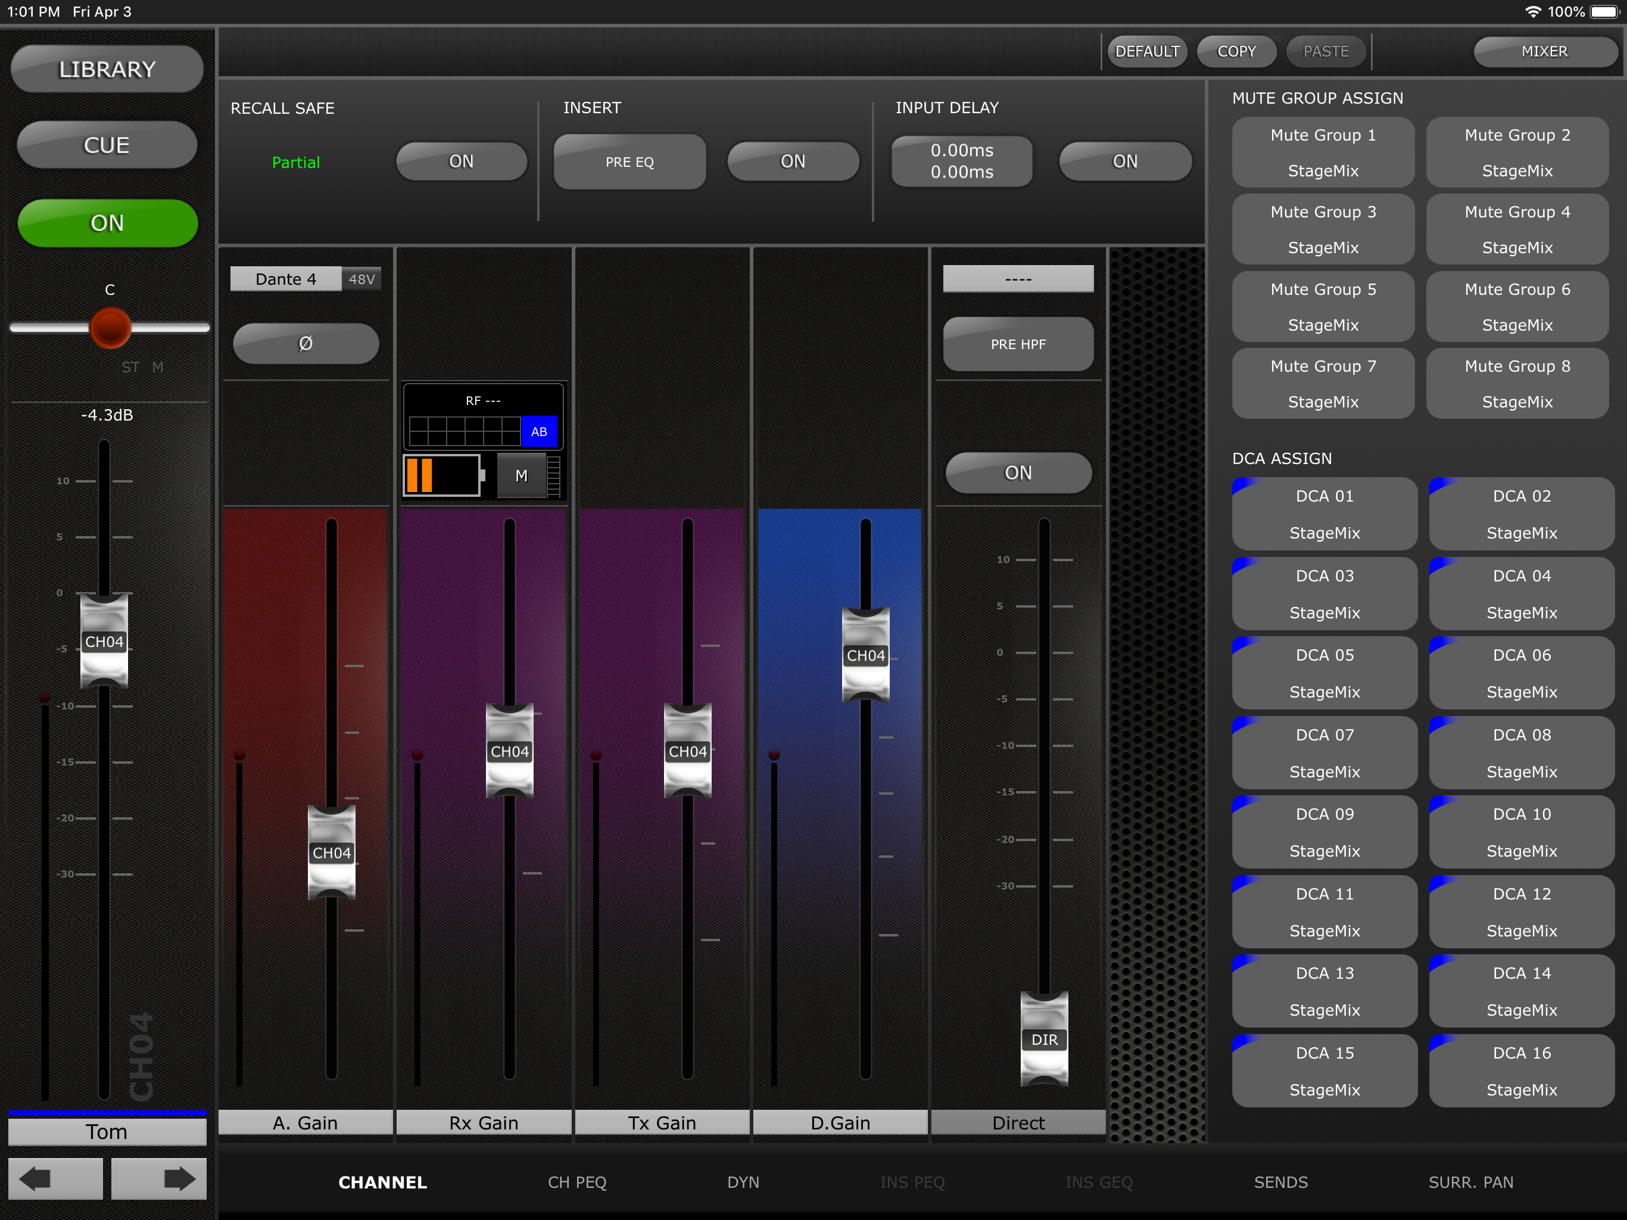This screenshot has height=1220, width=1627.
Task: Tap the AB antenna indicator
Action: (x=538, y=432)
